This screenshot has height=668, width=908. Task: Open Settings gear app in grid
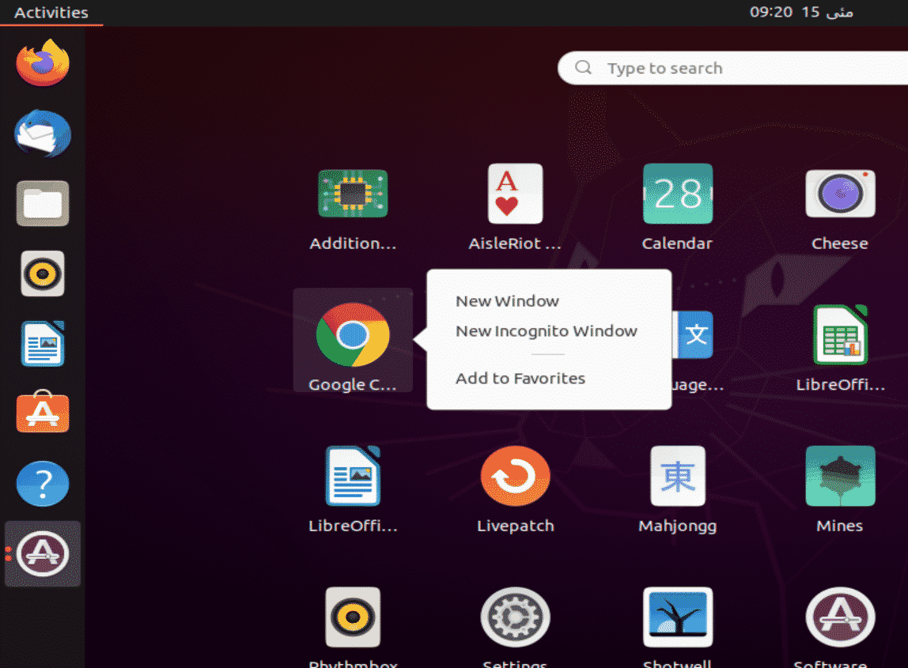pyautogui.click(x=515, y=617)
